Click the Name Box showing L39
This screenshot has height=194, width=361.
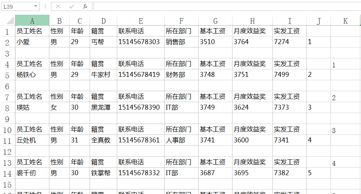coord(17,7)
